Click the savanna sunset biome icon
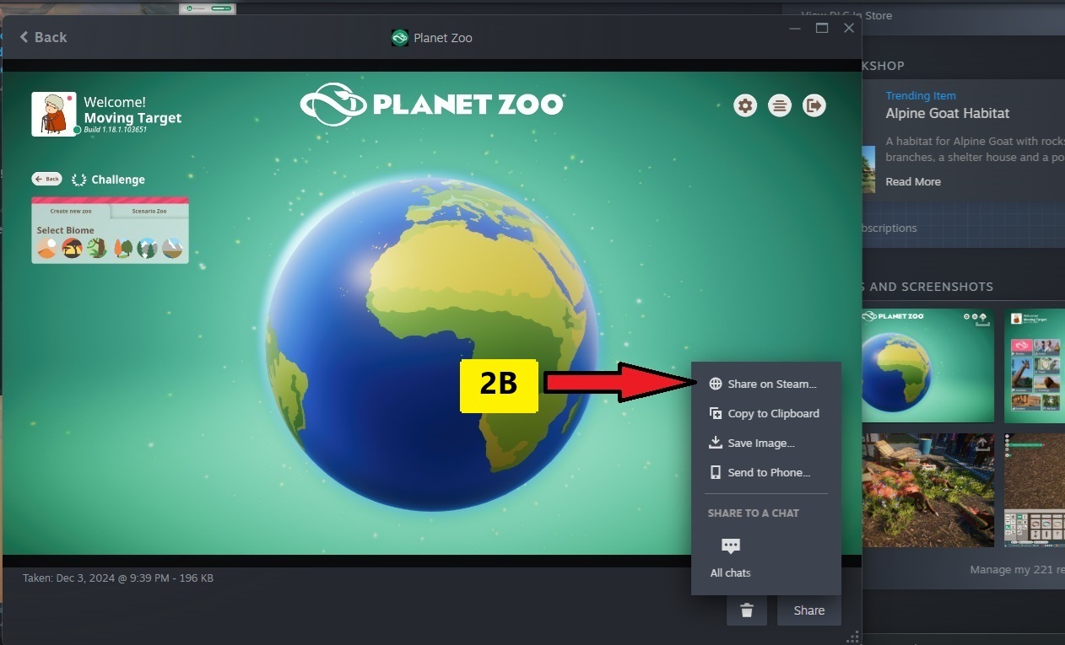Image resolution: width=1065 pixels, height=645 pixels. click(72, 248)
